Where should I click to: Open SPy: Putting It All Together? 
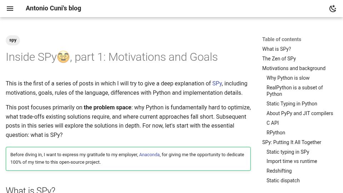pyautogui.click(x=292, y=142)
